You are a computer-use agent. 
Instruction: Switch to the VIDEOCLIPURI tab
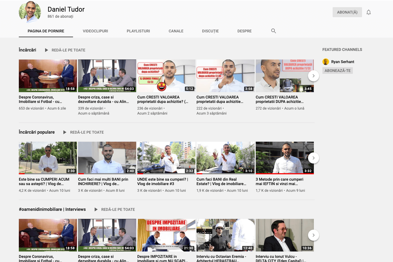[95, 31]
